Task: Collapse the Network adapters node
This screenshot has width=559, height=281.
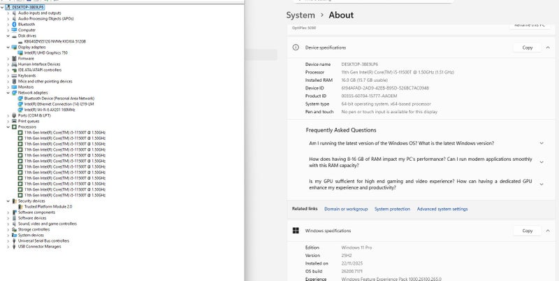Action: pyautogui.click(x=8, y=92)
